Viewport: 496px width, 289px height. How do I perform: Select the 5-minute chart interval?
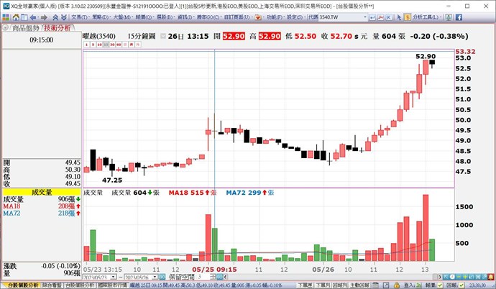pyautogui.click(x=93, y=45)
